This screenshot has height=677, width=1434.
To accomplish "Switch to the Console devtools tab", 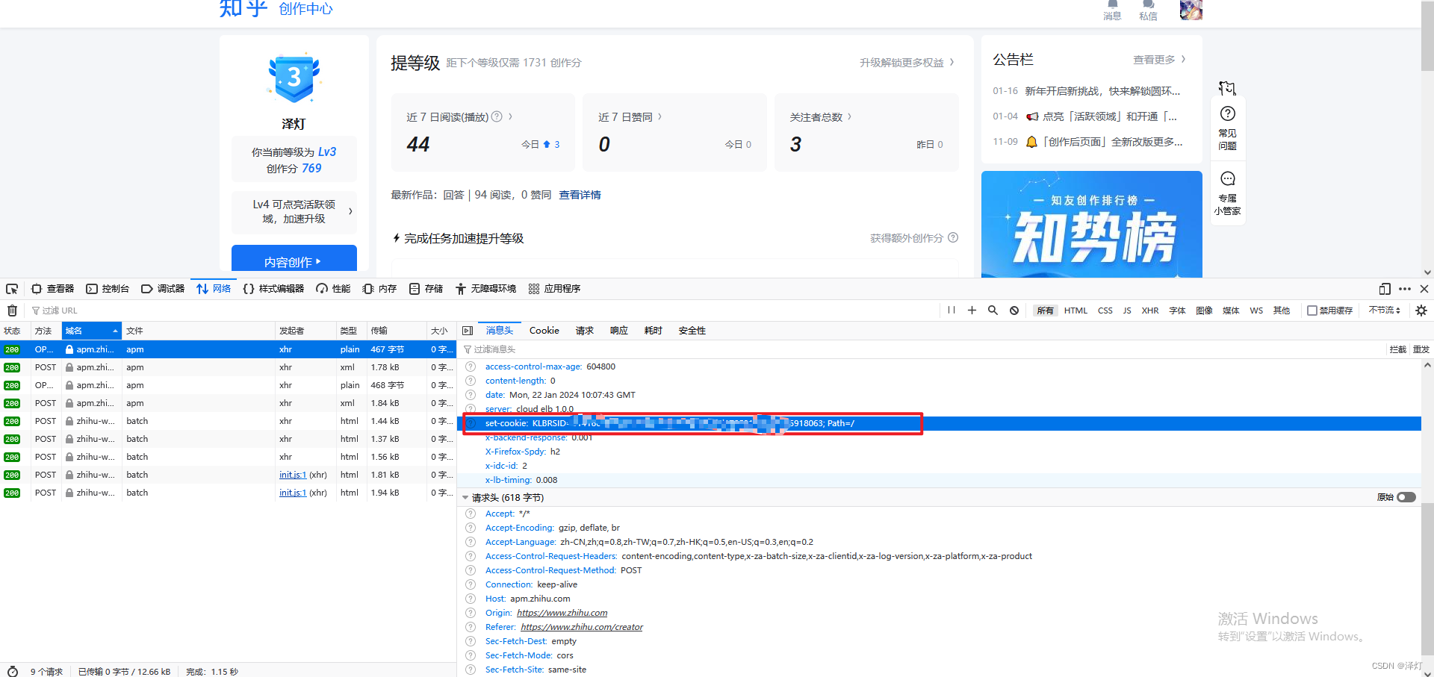I will pos(108,289).
